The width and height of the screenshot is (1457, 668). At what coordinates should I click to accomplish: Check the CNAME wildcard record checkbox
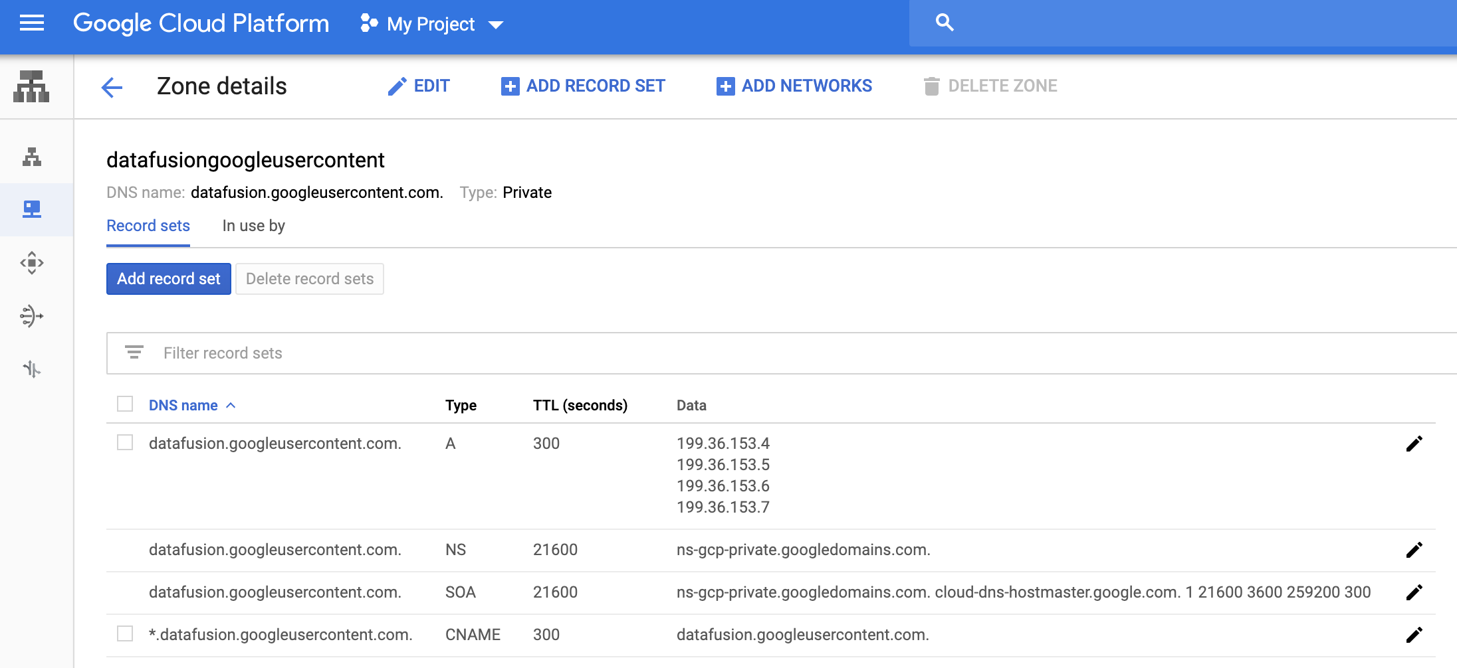125,634
